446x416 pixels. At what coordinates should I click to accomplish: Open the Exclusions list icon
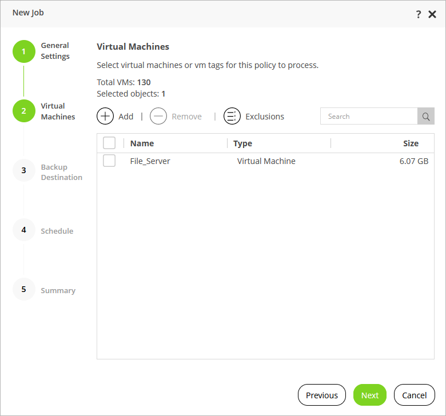(x=232, y=116)
